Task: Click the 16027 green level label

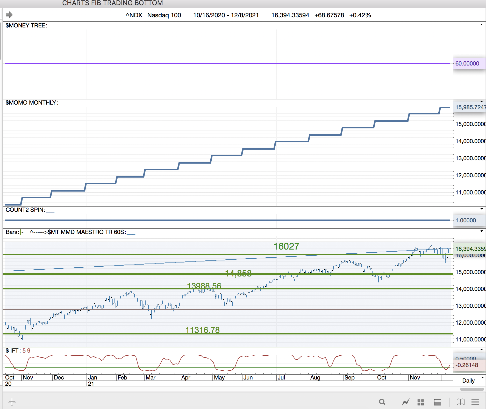Action: tap(286, 246)
